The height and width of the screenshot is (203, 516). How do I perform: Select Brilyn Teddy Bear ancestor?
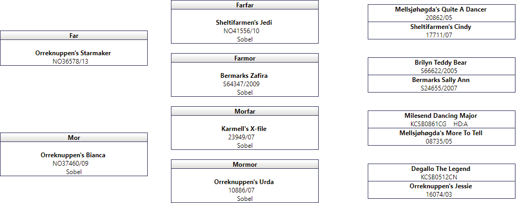click(441, 63)
